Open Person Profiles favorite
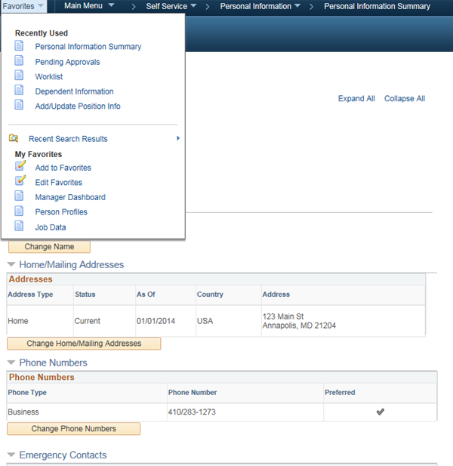The image size is (453, 466). 61,212
